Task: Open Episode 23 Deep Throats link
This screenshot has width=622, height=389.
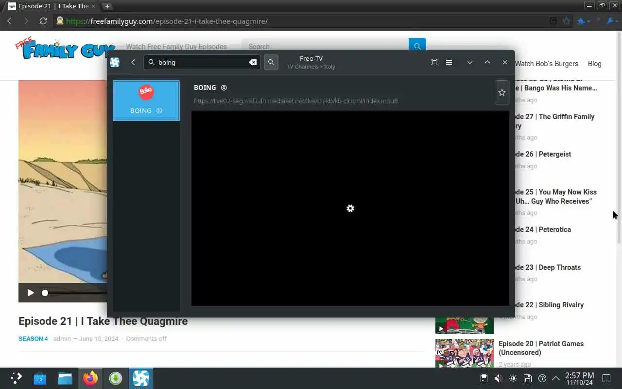Action: tap(548, 267)
